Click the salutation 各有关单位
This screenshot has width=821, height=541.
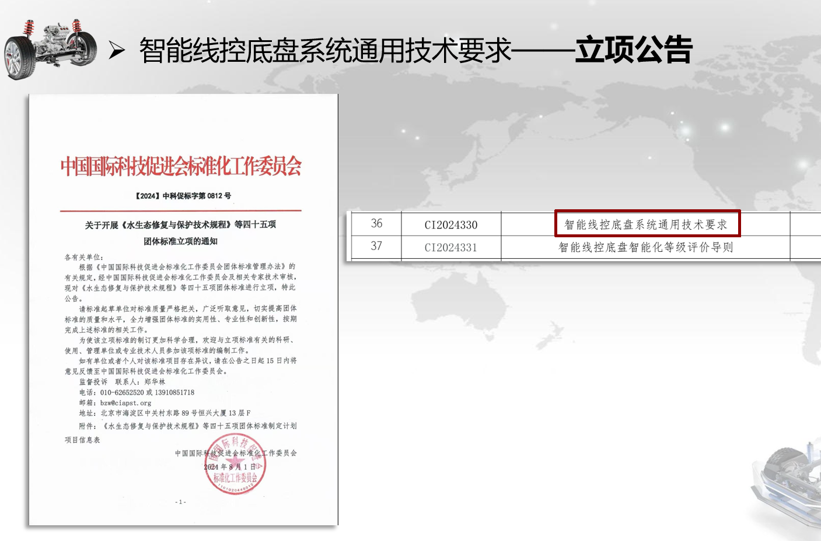click(x=84, y=257)
